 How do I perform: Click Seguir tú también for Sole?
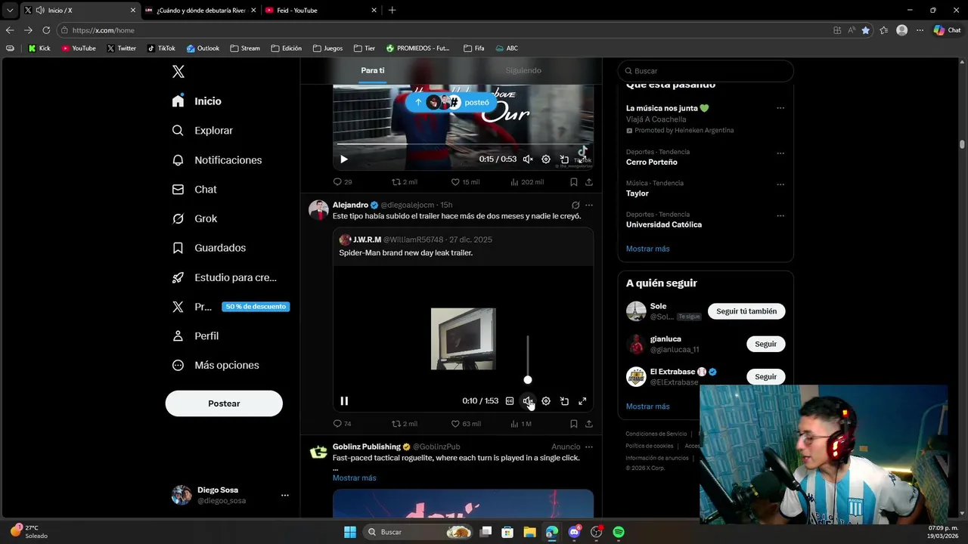pos(746,311)
